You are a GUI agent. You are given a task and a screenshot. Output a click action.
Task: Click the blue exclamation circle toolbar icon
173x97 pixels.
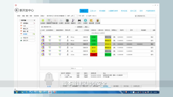click(x=85, y=21)
